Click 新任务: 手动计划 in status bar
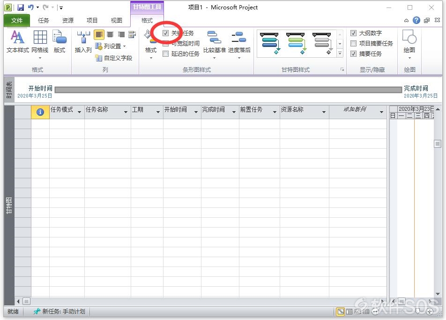This screenshot has width=446, height=320. (x=59, y=312)
